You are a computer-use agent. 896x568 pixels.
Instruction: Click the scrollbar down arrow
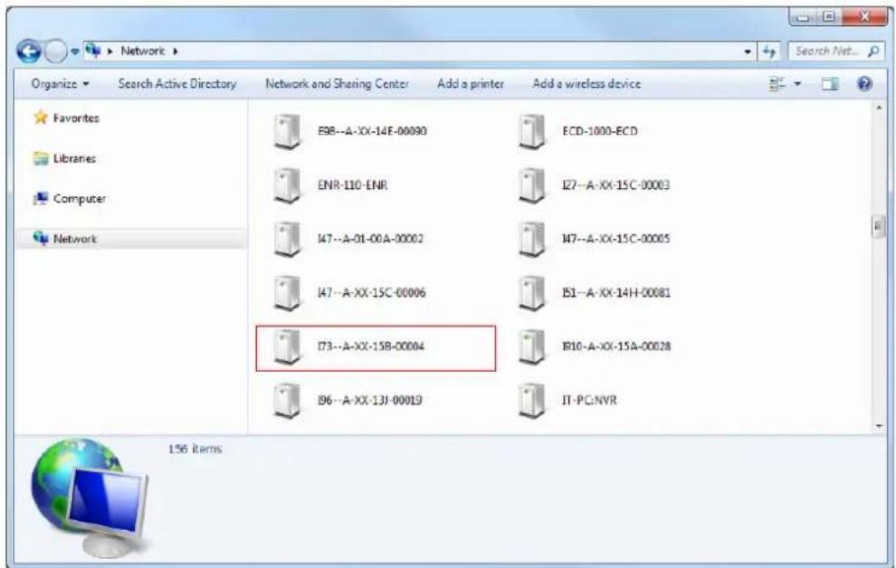point(878,426)
